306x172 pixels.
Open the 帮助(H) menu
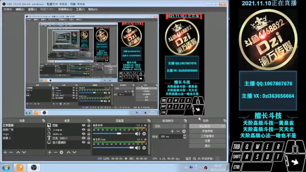coord(93,9)
